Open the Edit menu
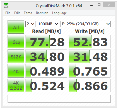 click(17, 13)
